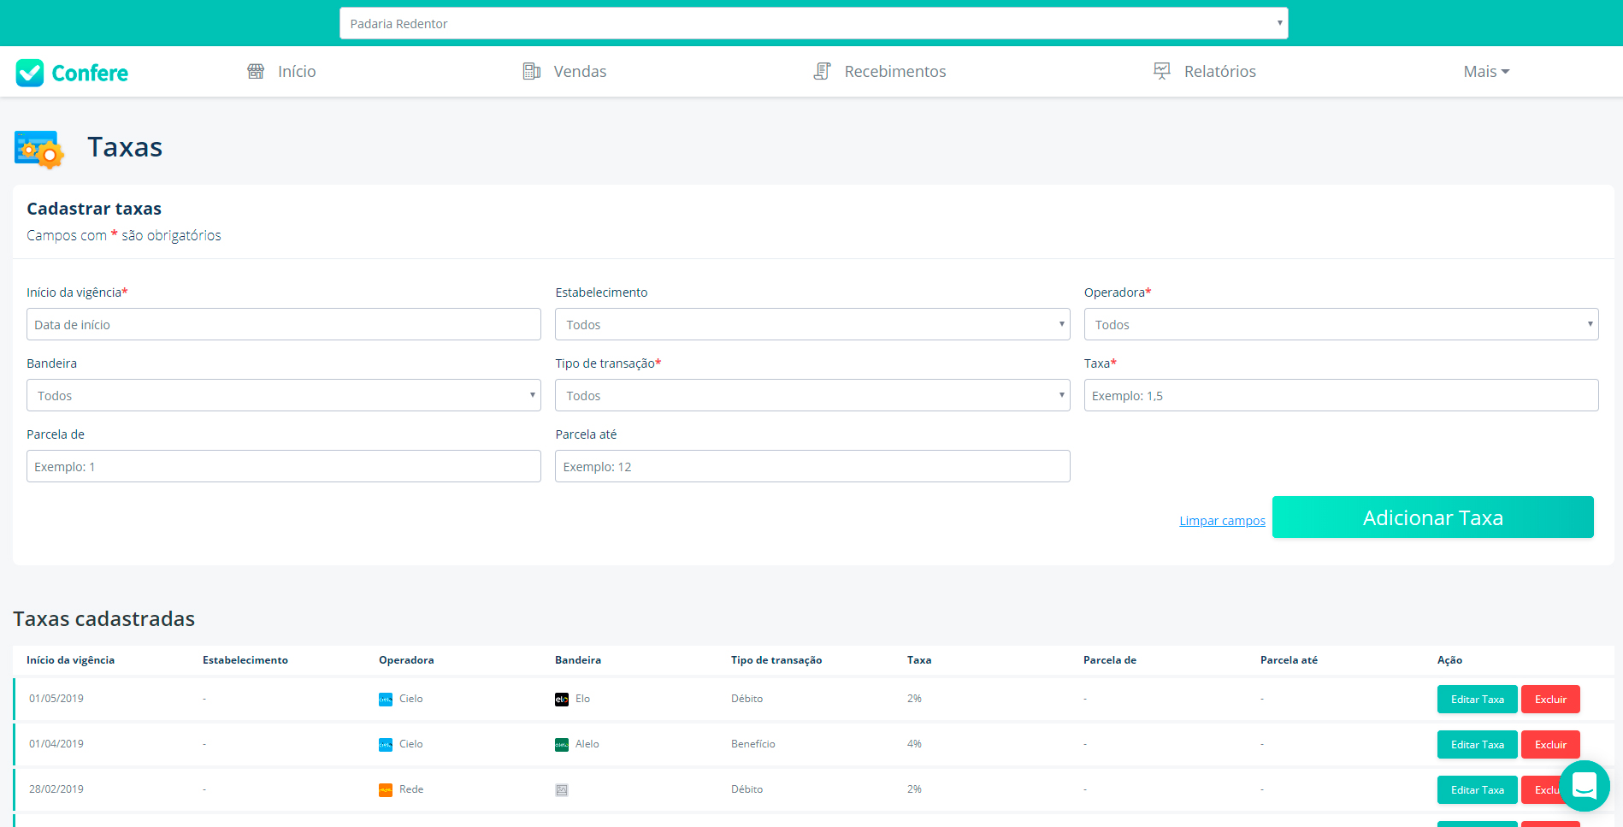Click the Taxas settings page icon
This screenshot has height=827, width=1623.
[39, 150]
